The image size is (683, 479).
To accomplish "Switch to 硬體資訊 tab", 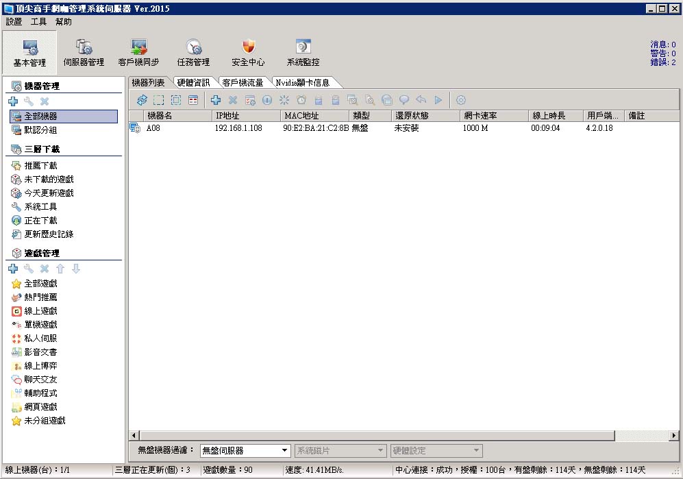I will click(x=193, y=83).
